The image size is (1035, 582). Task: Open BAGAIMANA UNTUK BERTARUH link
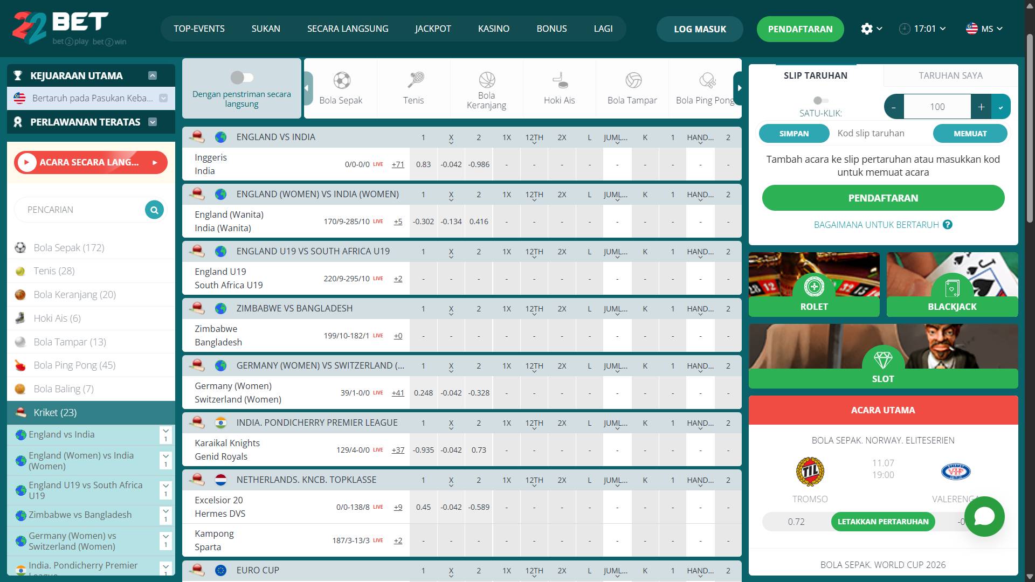877,225
